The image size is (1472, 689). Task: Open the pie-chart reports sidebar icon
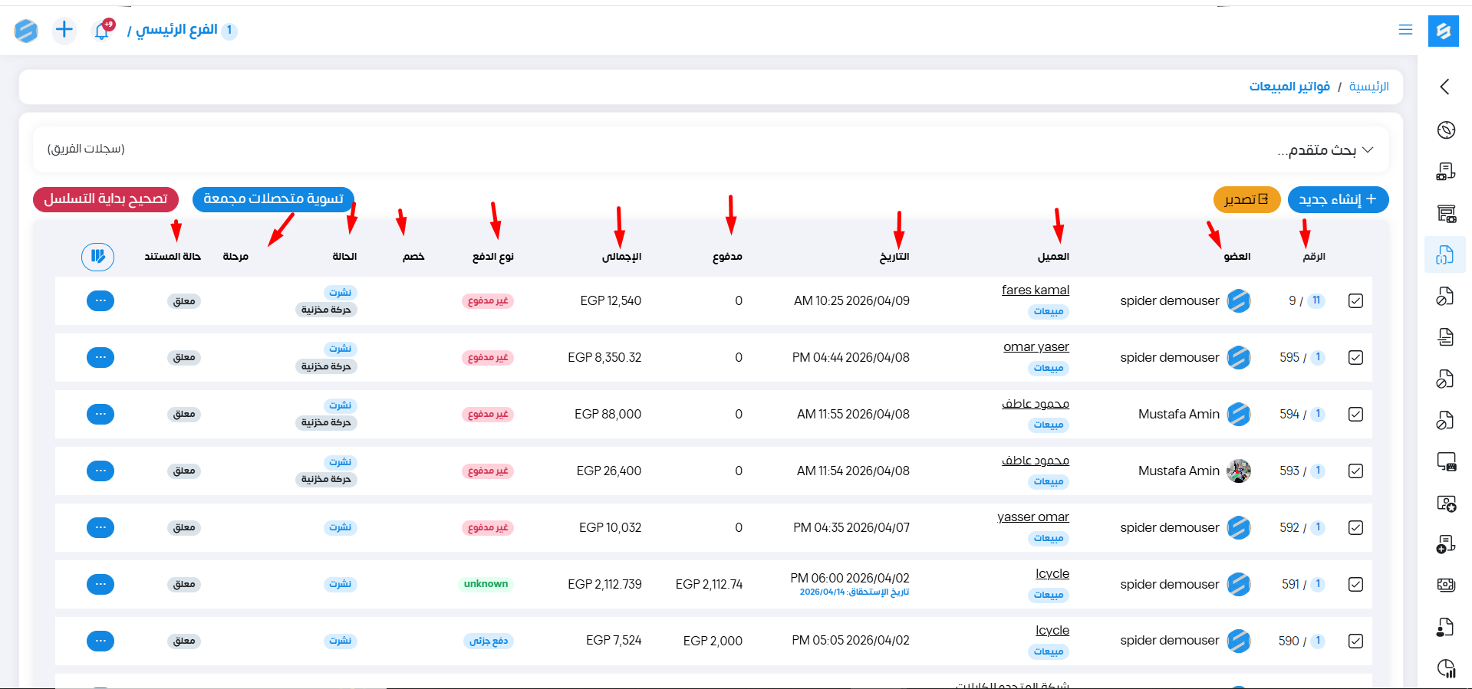click(1446, 668)
